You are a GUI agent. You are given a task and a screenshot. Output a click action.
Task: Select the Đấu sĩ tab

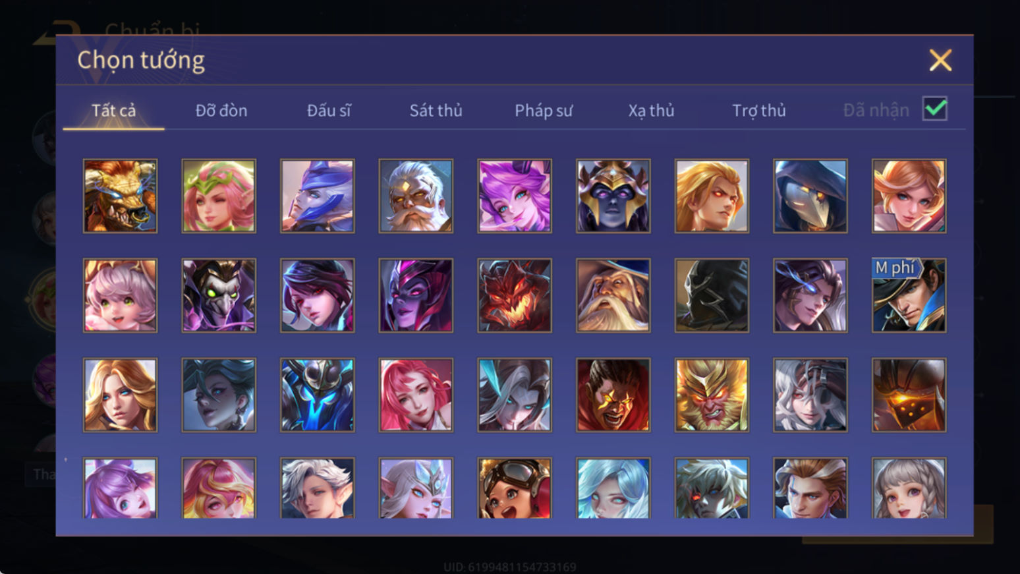tap(329, 110)
